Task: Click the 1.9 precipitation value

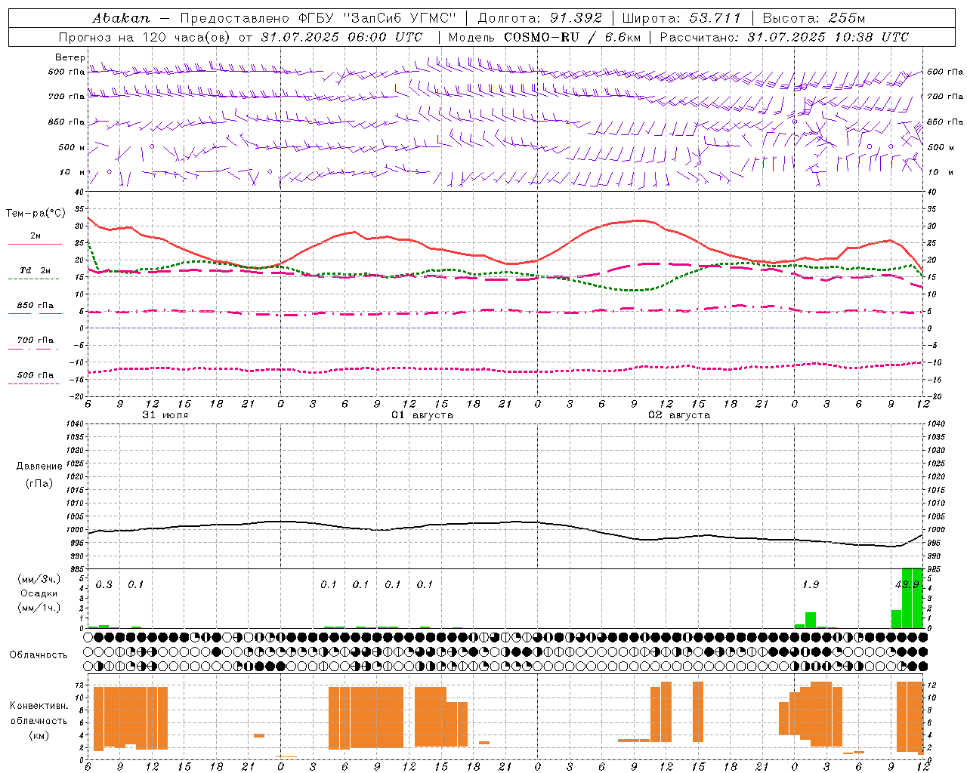Action: pos(811,585)
